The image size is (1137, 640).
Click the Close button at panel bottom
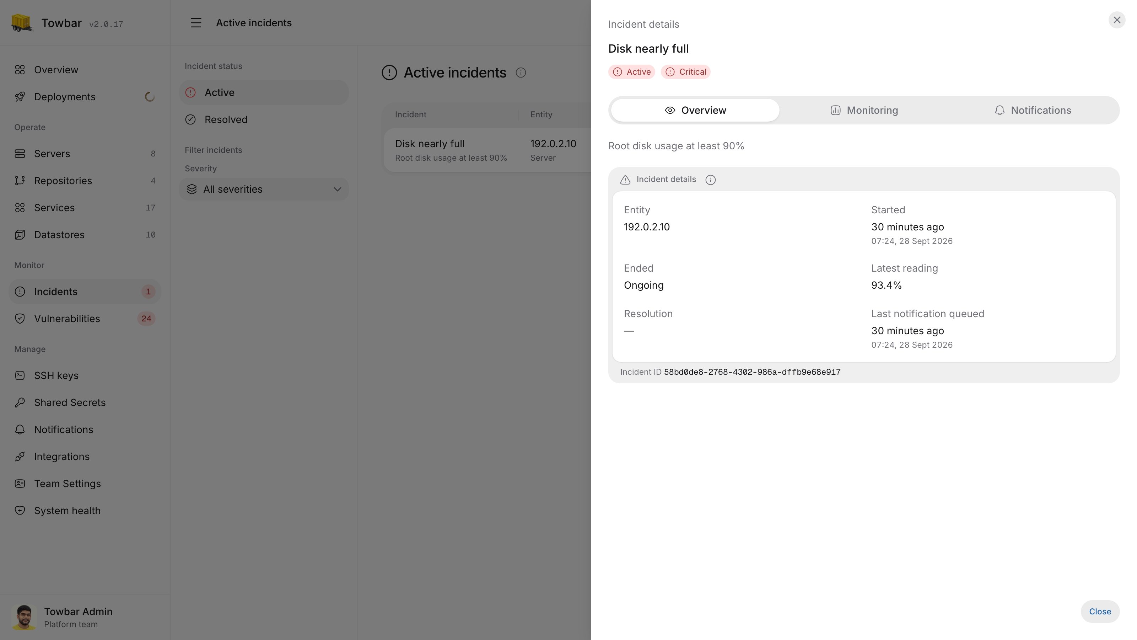1100,612
